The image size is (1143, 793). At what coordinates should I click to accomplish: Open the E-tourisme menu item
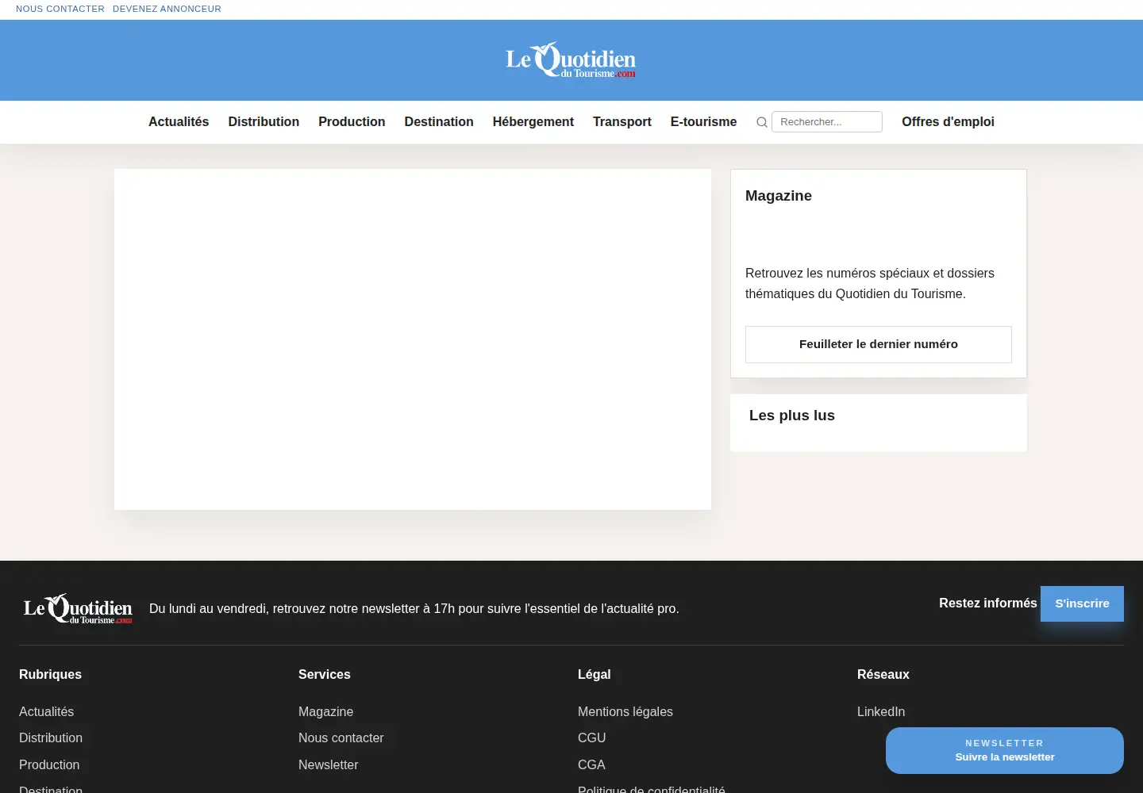click(703, 121)
